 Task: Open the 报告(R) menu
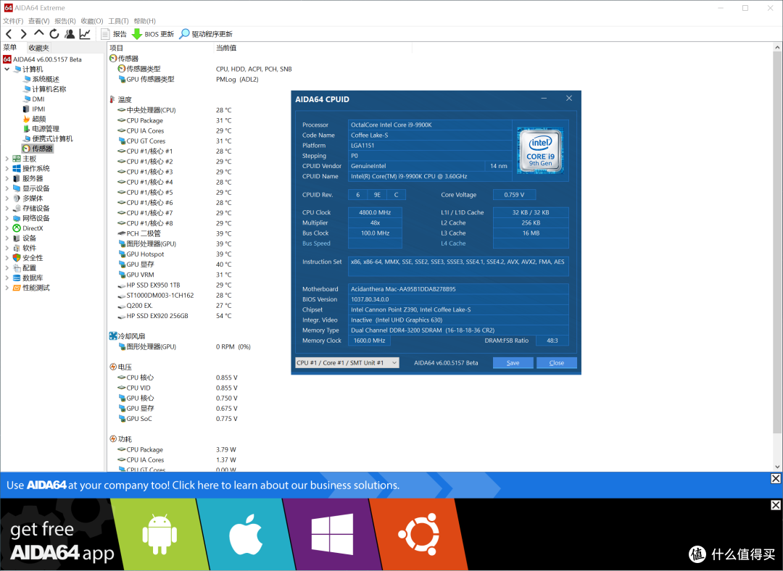point(65,21)
